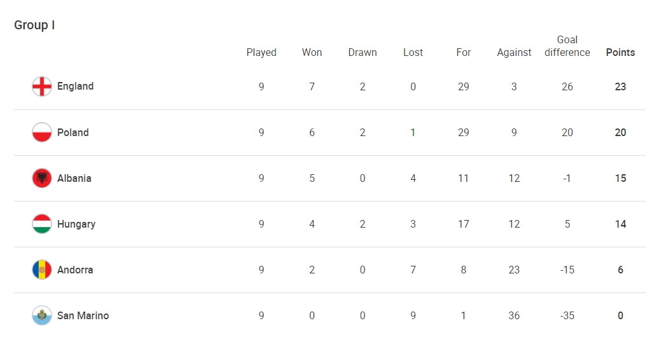Click the Points column header
659x337 pixels.
coord(620,53)
